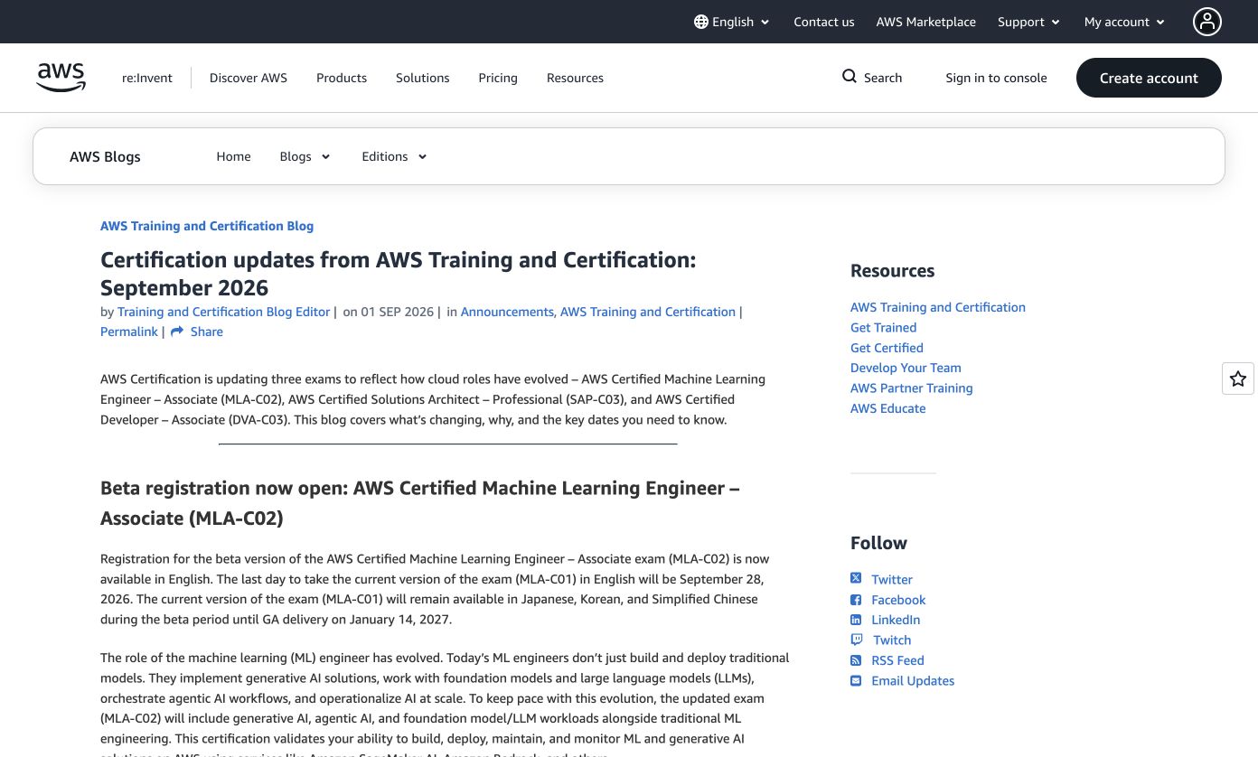Open Training and Certification Blog Editor author link
This screenshot has width=1258, height=757.
click(223, 312)
